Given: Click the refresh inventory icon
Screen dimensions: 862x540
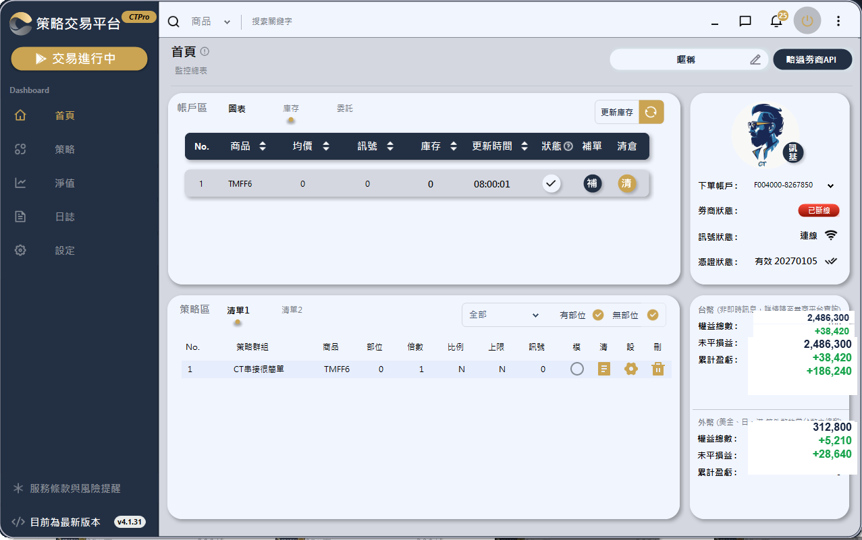Looking at the screenshot, I should click(x=651, y=112).
